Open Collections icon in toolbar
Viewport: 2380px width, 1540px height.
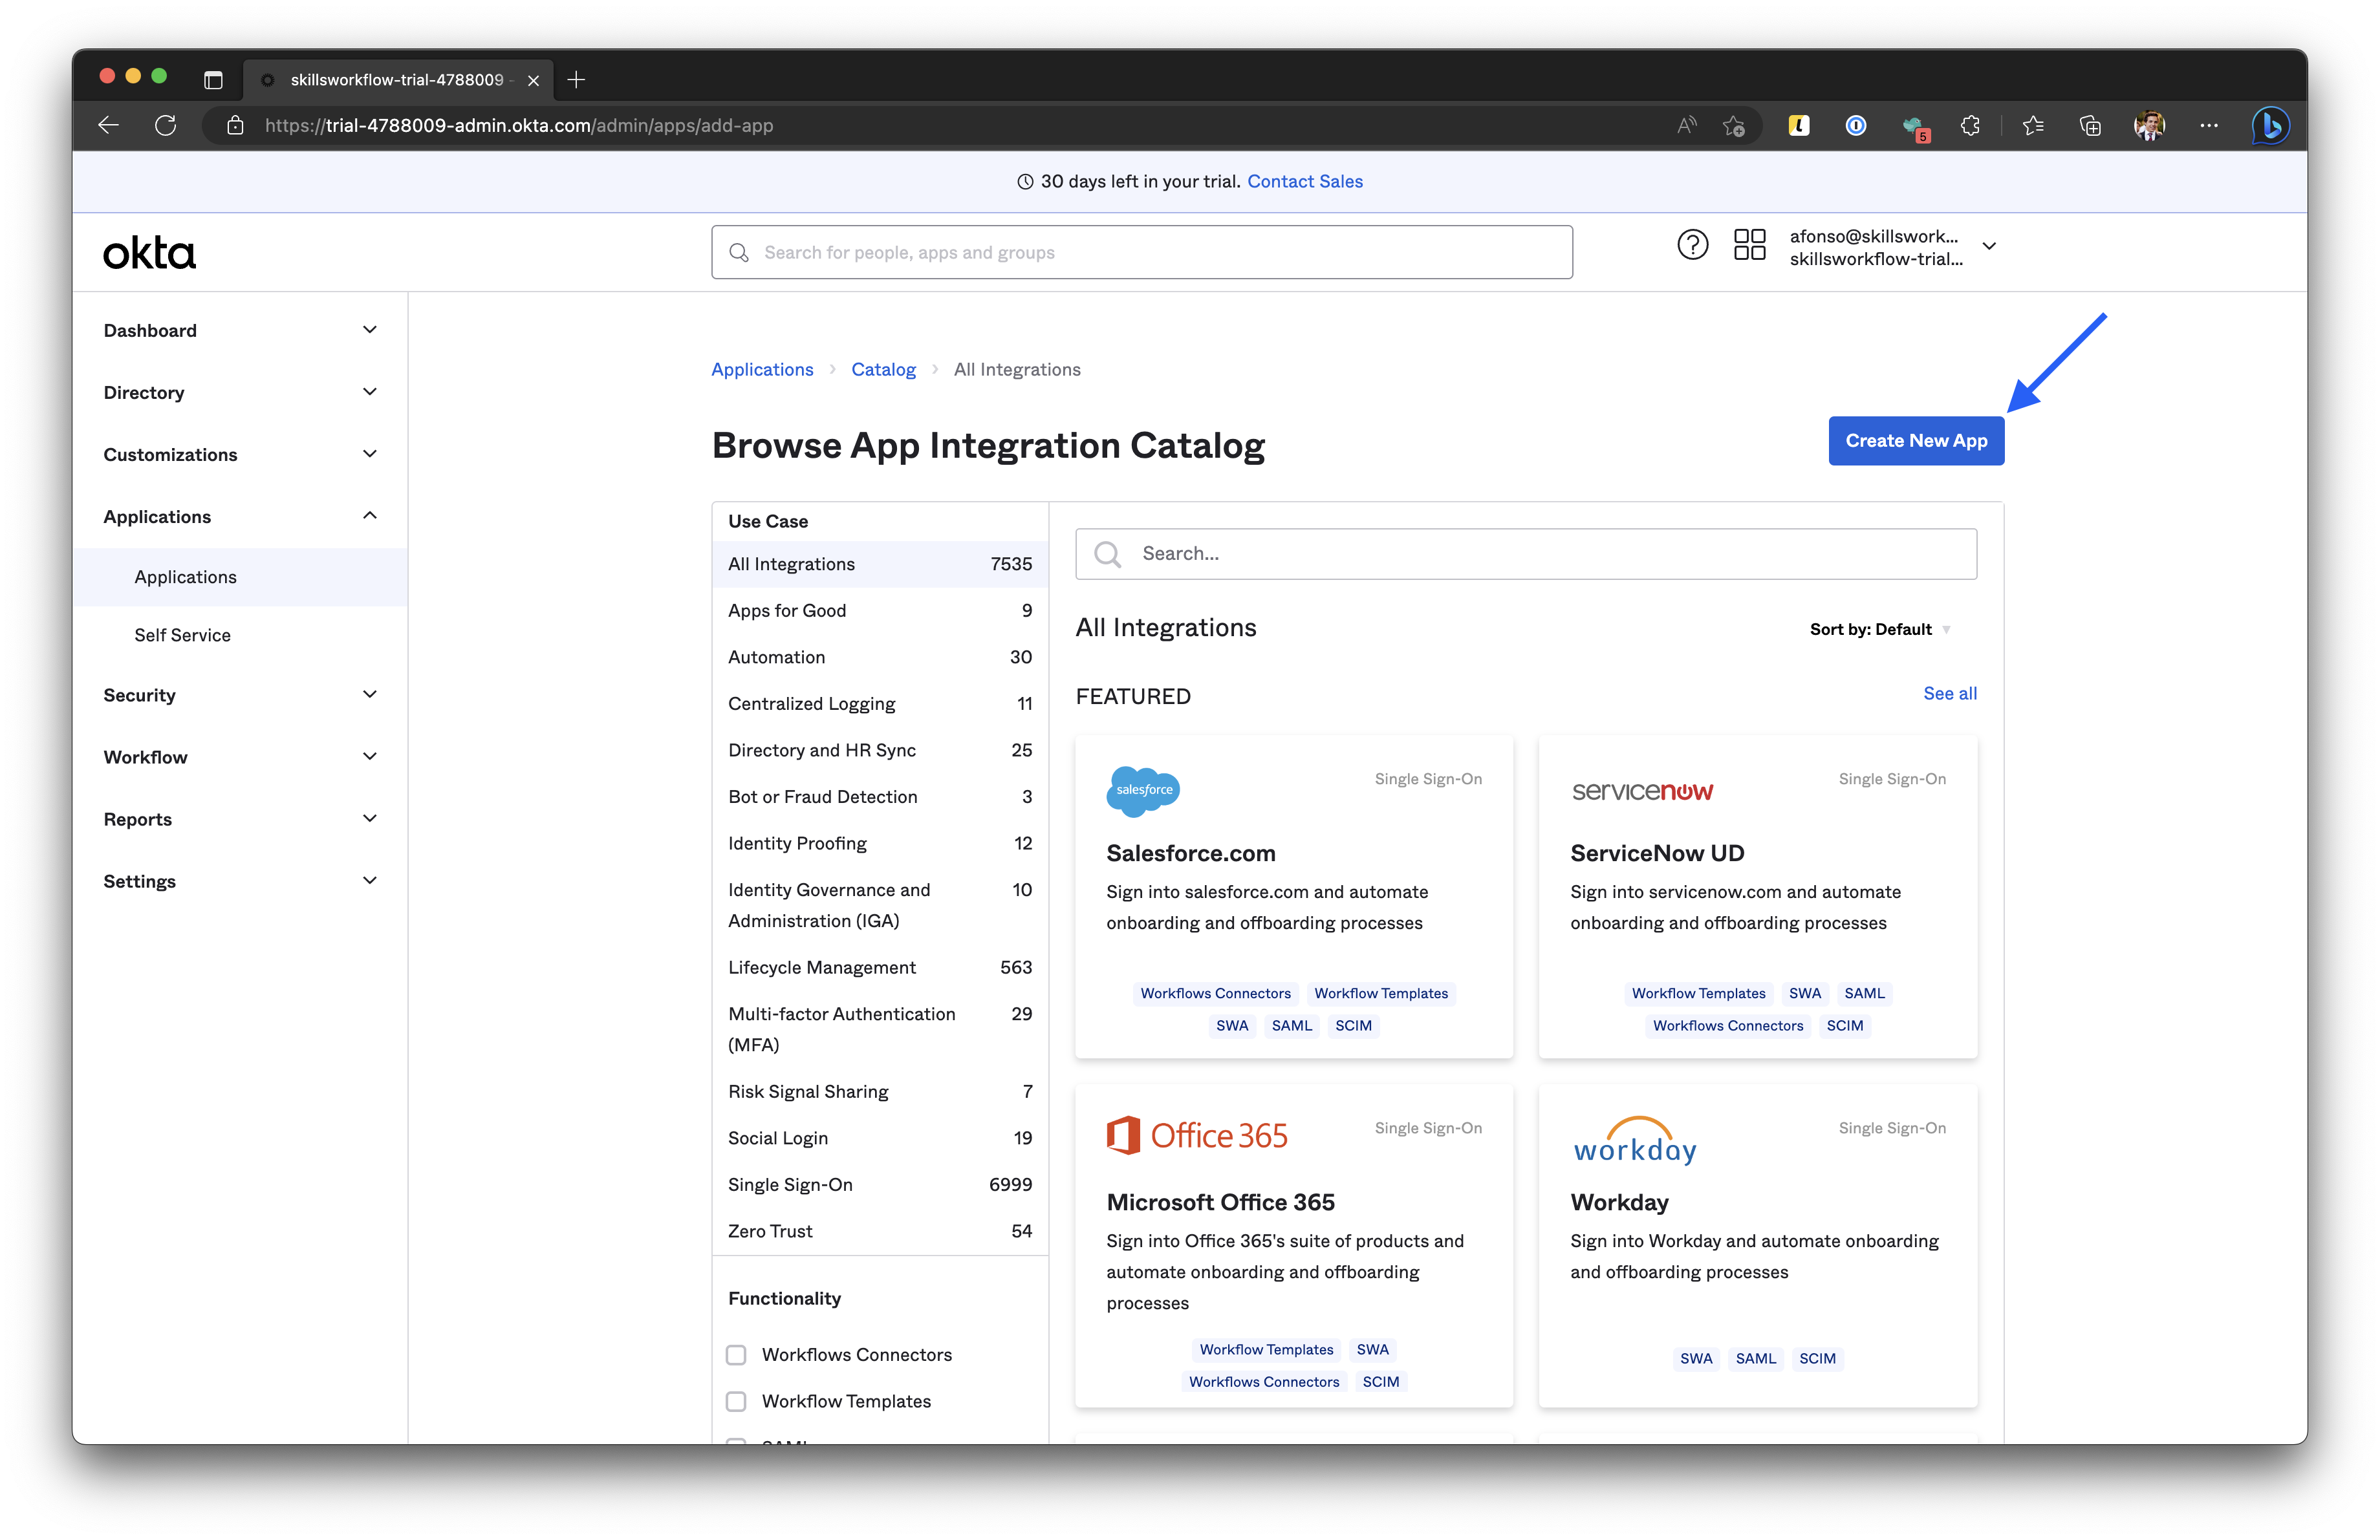pos(2090,125)
